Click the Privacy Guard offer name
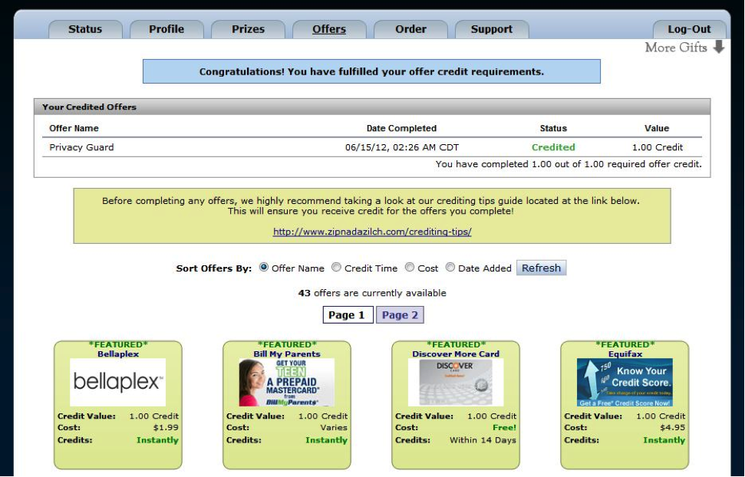 pos(82,147)
